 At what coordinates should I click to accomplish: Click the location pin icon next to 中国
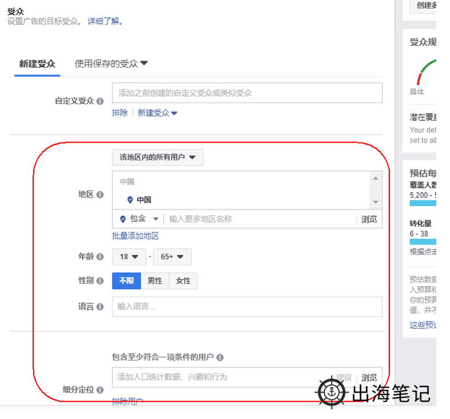(130, 200)
